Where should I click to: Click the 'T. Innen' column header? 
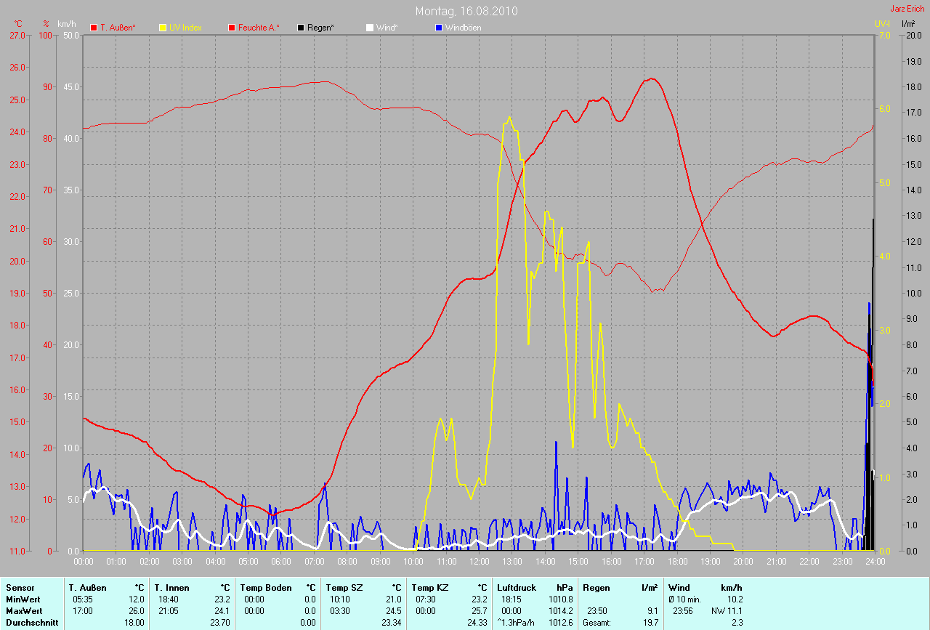171,587
